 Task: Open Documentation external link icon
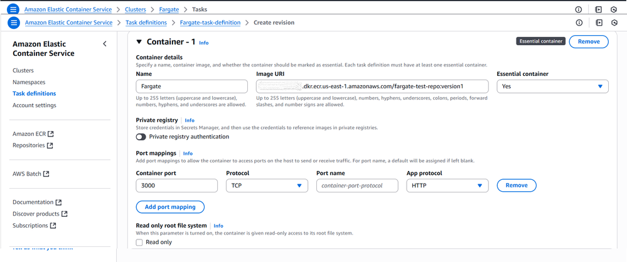coord(58,202)
